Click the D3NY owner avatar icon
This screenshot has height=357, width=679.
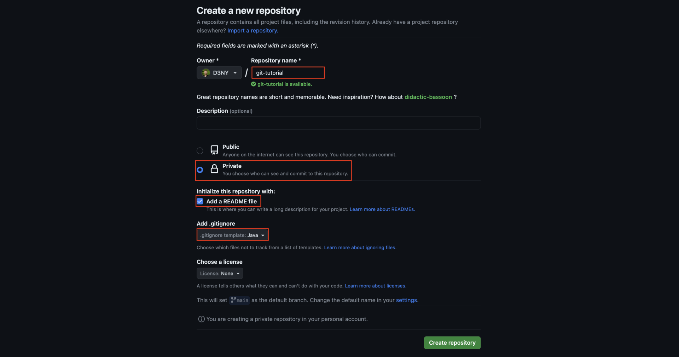(x=205, y=73)
